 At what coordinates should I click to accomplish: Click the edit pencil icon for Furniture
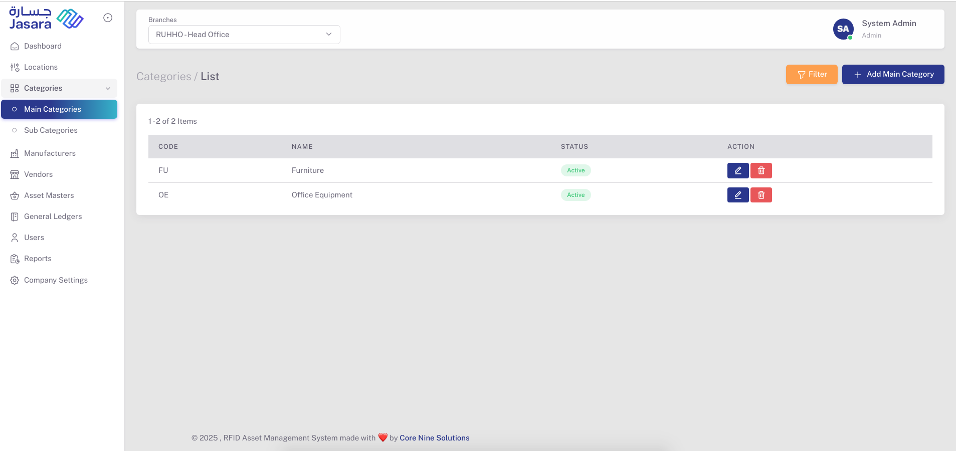[737, 170]
